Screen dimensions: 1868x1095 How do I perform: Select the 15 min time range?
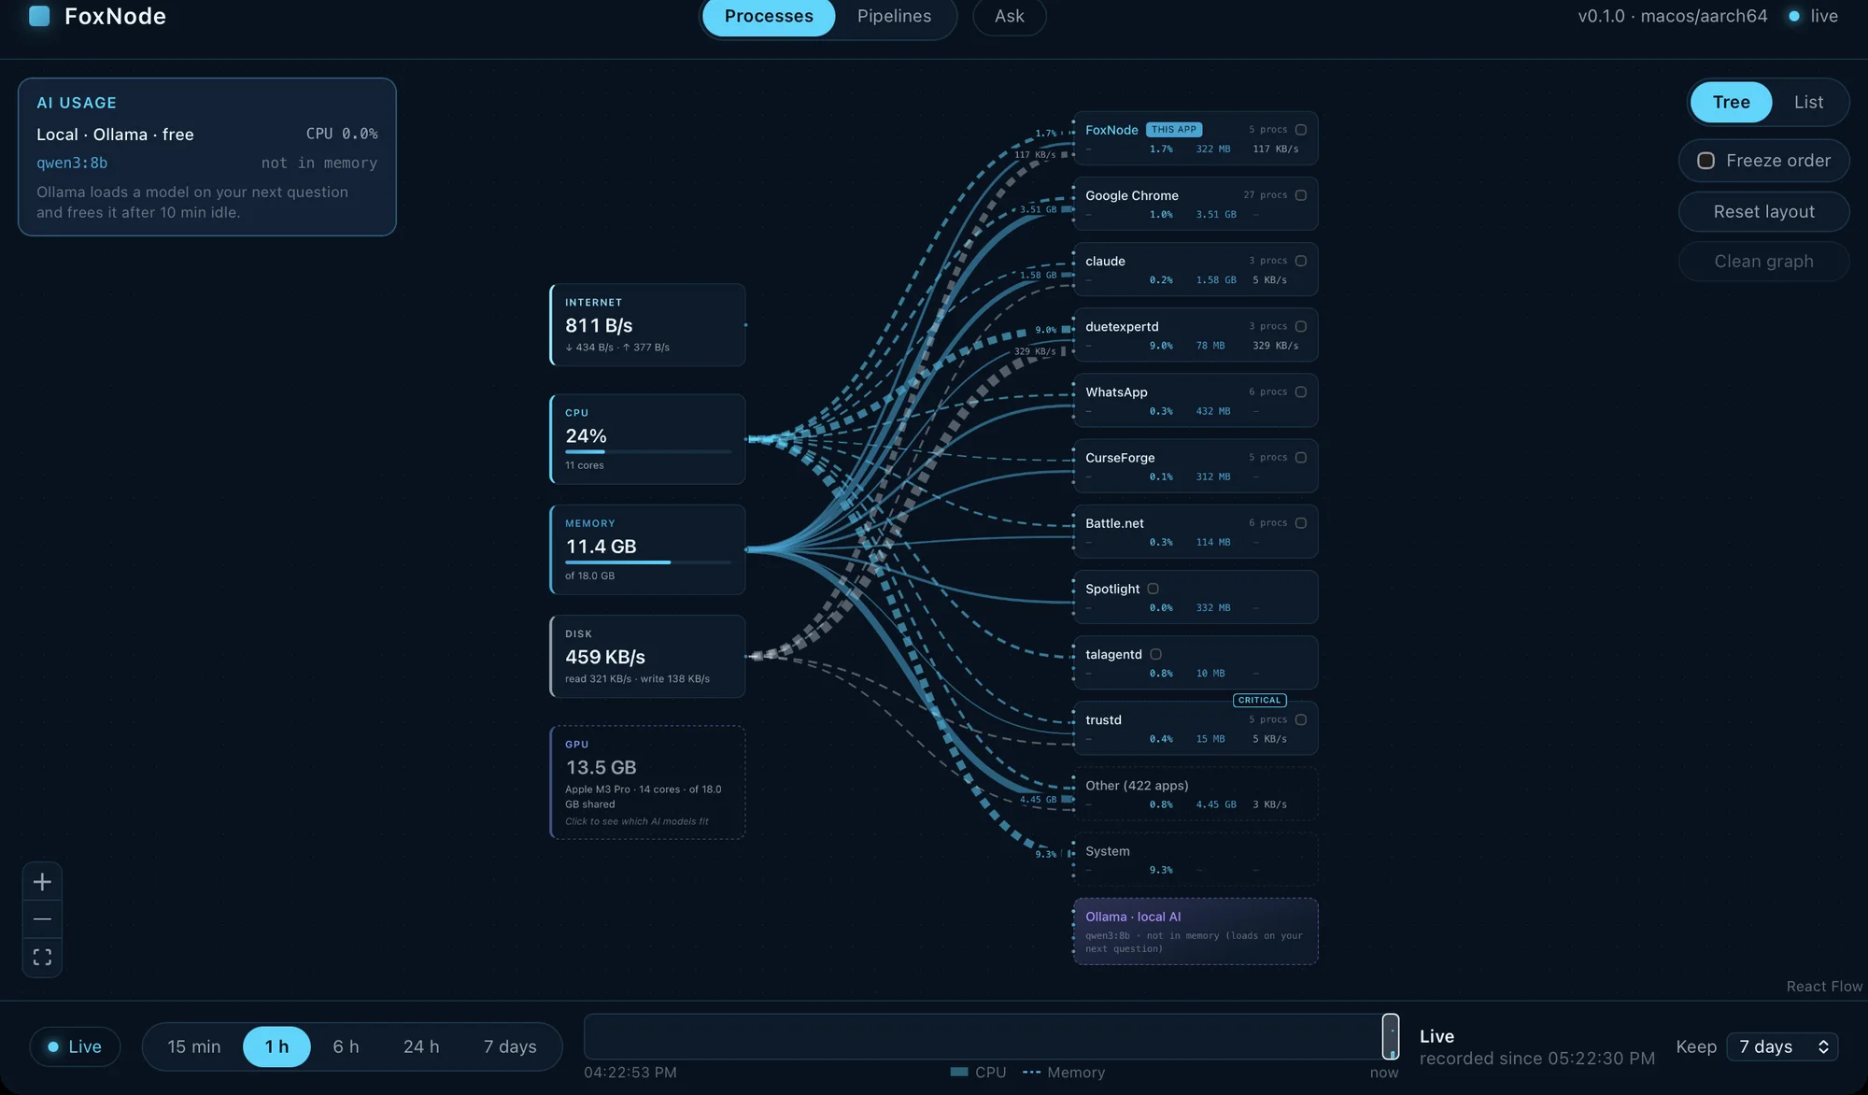[x=194, y=1046]
